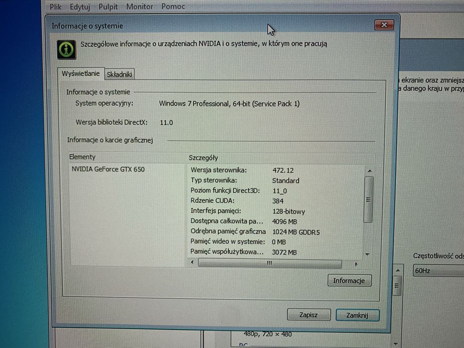Click 480p, 720 × 480 resolution entry
The width and height of the screenshot is (464, 348).
(268, 334)
